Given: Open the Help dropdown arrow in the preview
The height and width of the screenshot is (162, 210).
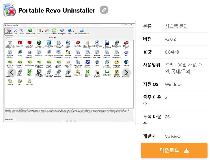Looking at the screenshot, I should (x=74, y=32).
